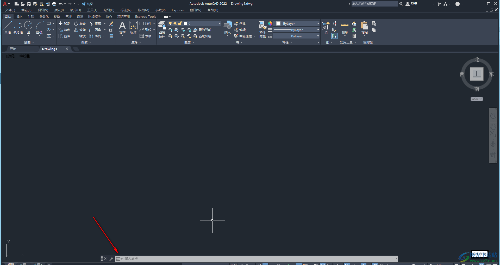Click Create block (创建) button
500x265 pixels.
pyautogui.click(x=240, y=23)
